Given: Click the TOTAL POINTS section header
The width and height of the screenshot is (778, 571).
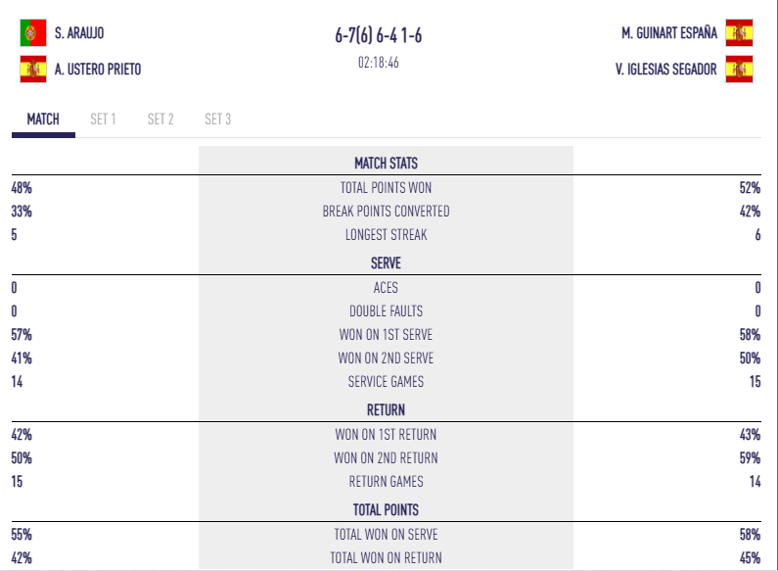Looking at the screenshot, I should (386, 510).
